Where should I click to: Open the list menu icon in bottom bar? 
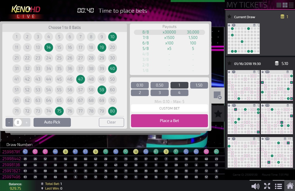278,186
